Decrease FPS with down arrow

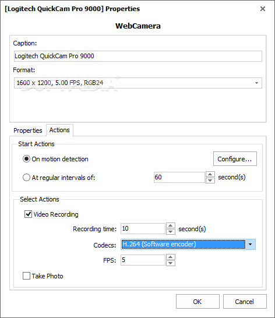[171, 263]
